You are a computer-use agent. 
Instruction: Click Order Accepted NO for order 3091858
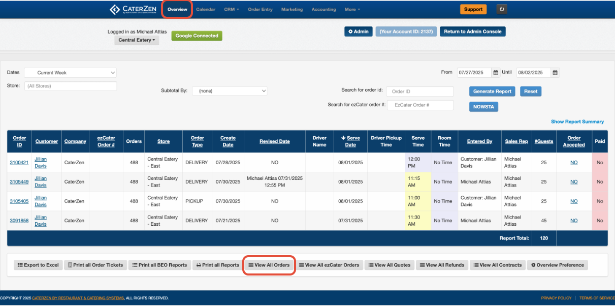(574, 221)
